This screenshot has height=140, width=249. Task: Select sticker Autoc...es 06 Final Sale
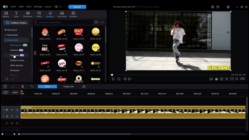pos(62,49)
